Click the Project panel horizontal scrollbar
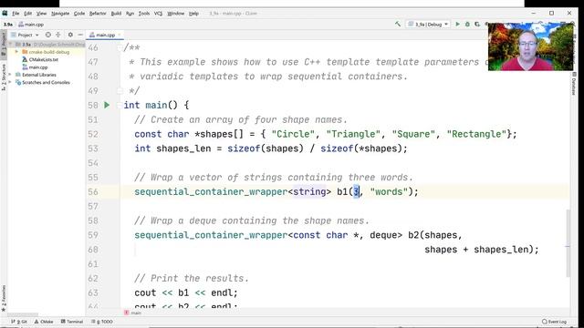 pos(22,314)
